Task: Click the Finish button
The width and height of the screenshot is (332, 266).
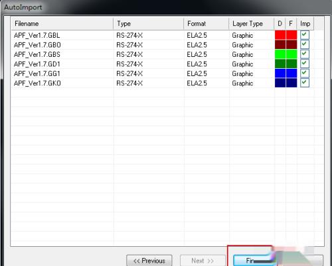Action: tap(254, 261)
